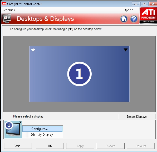Expand desktop 1 black triangle menu
This screenshot has height=152, width=157.
(126, 50)
